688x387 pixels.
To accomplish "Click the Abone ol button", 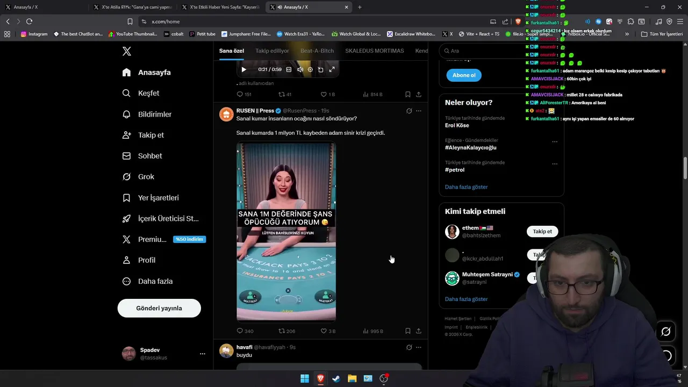I will 464,75.
